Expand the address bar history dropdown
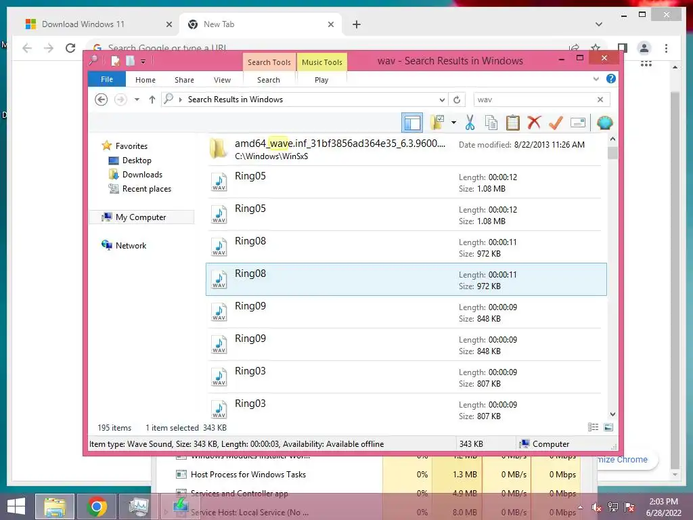This screenshot has width=693, height=520. [442, 100]
